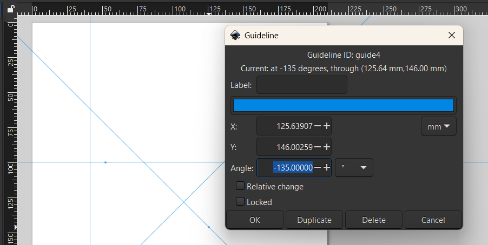Viewport: 488px width, 245px height.
Task: Decrease the Angle with minus
Action: pyautogui.click(x=318, y=168)
